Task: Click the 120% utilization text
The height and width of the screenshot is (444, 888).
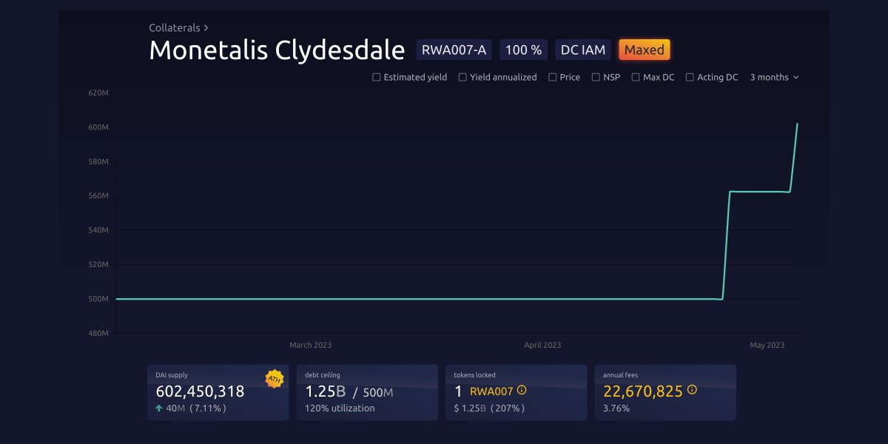Action: tap(340, 408)
